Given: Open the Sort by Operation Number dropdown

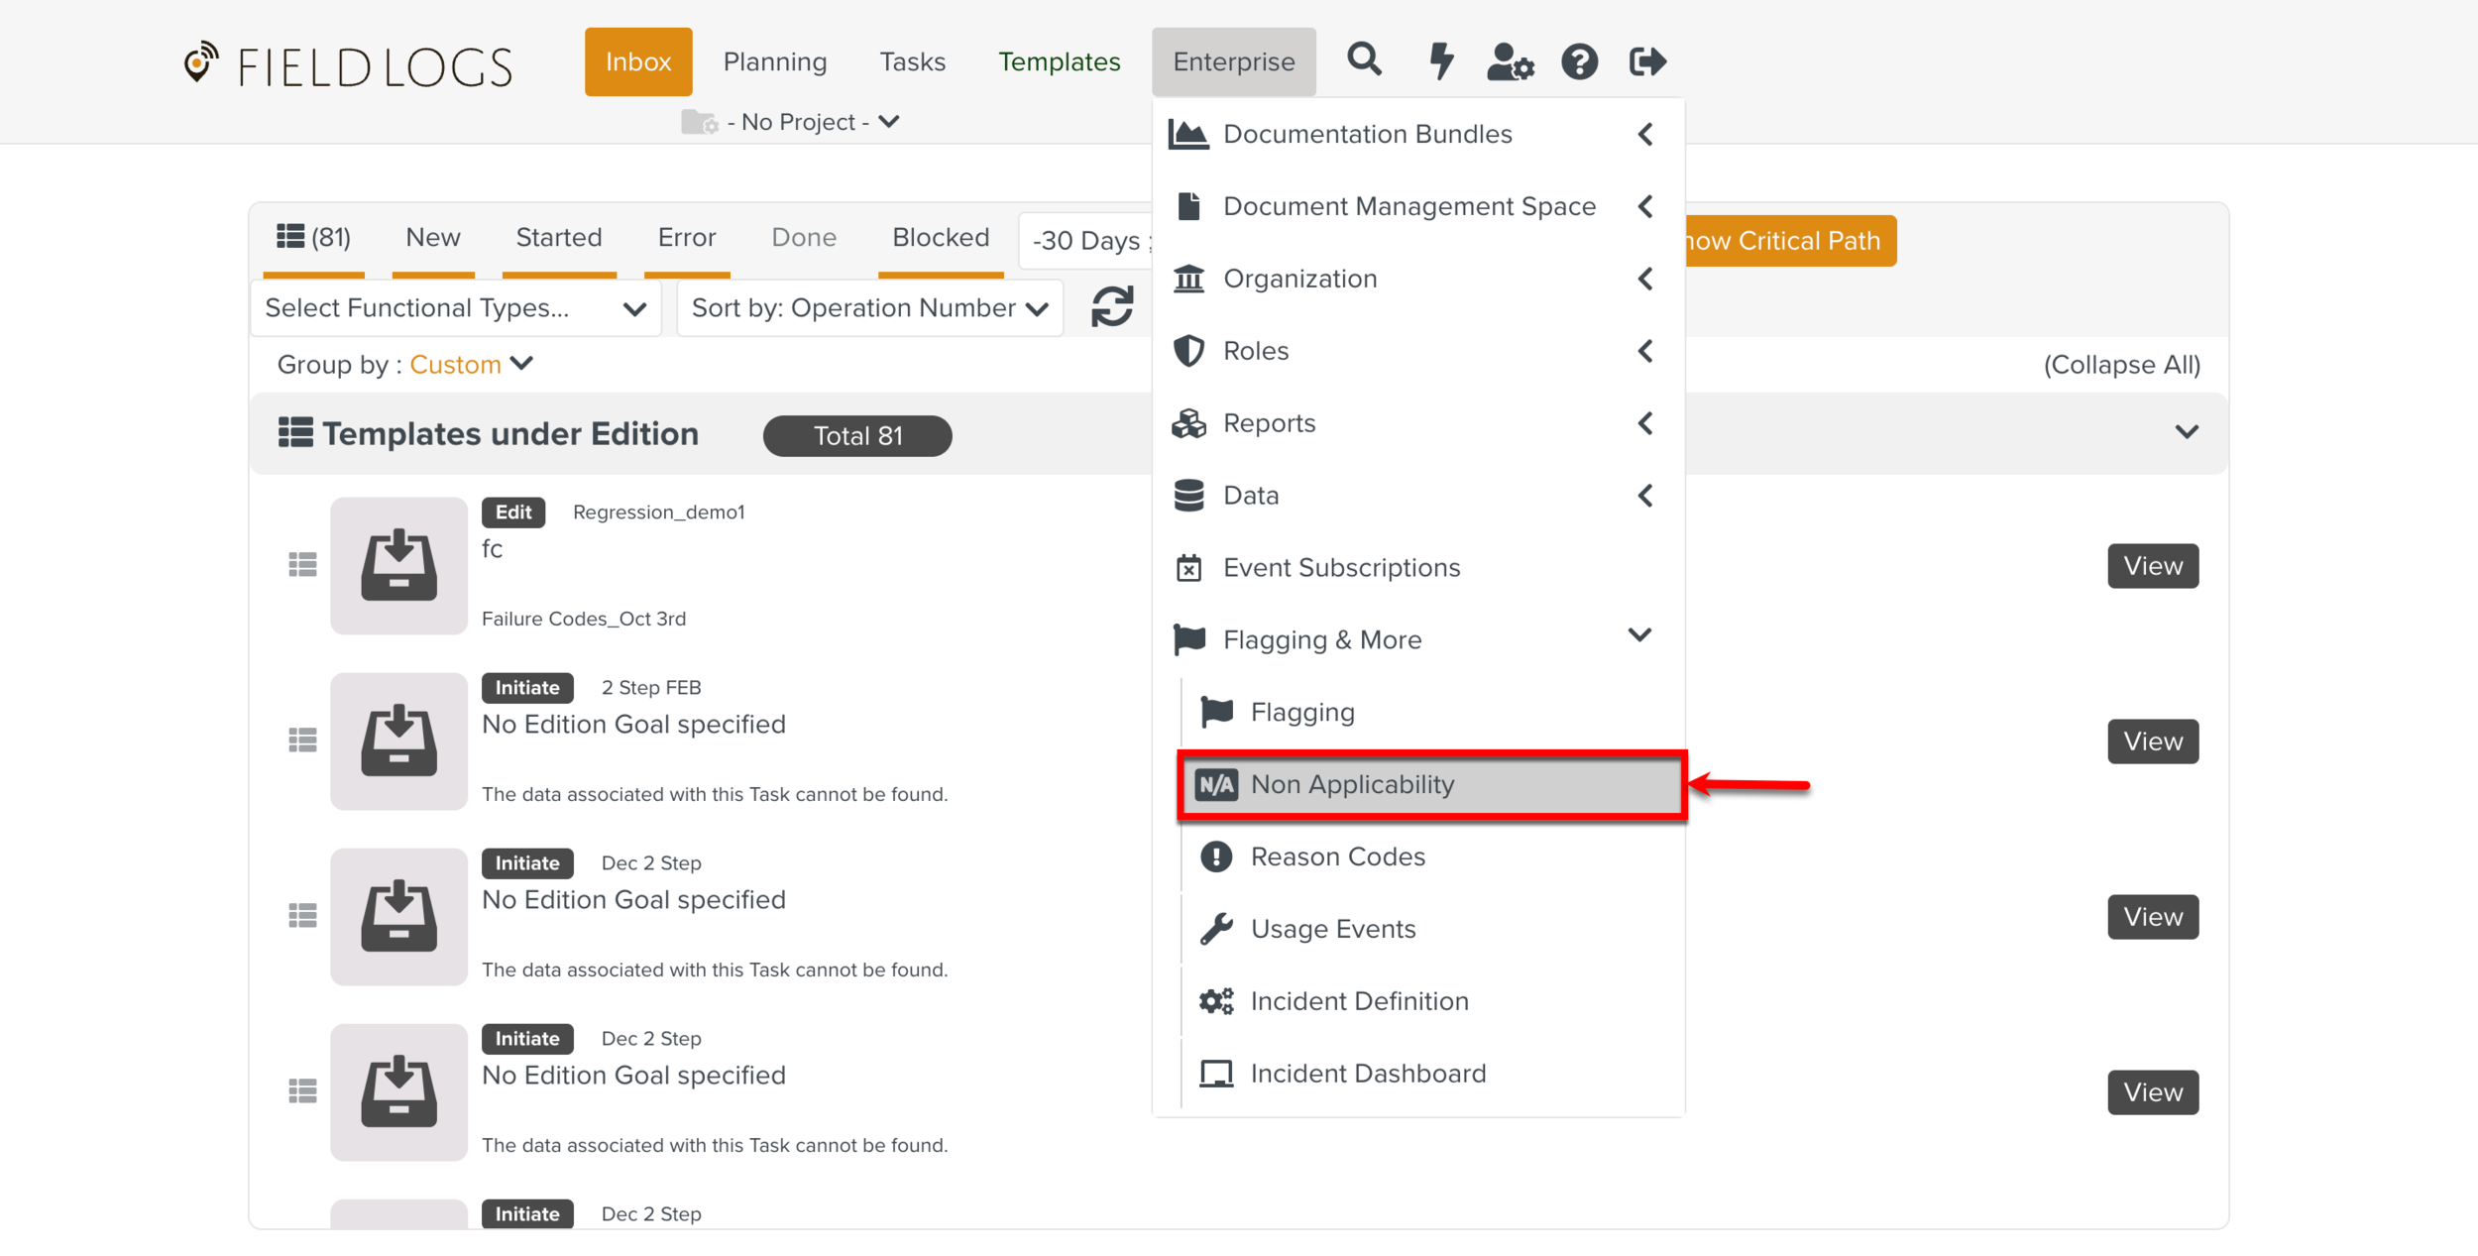Looking at the screenshot, I should point(869,308).
